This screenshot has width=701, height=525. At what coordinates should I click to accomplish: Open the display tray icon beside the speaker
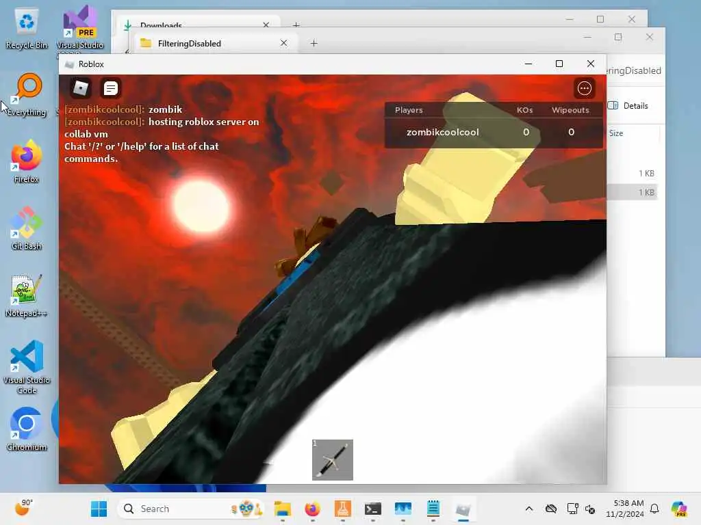572,509
